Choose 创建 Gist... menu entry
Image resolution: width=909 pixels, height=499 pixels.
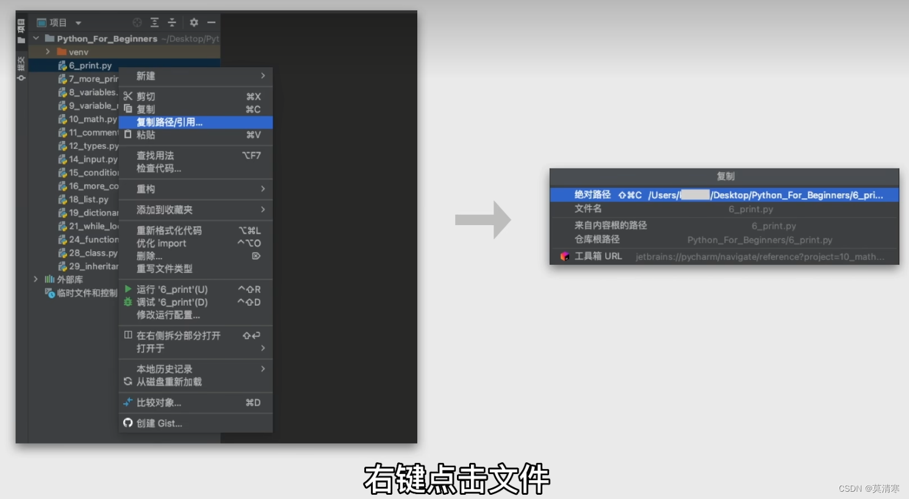tap(196, 423)
